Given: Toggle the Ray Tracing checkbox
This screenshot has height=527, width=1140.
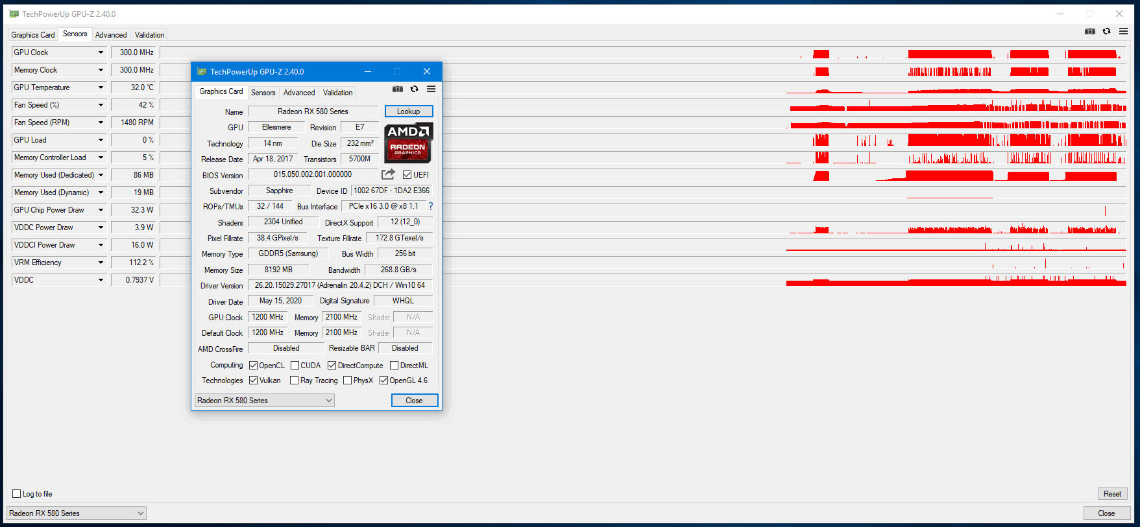Looking at the screenshot, I should (x=295, y=381).
